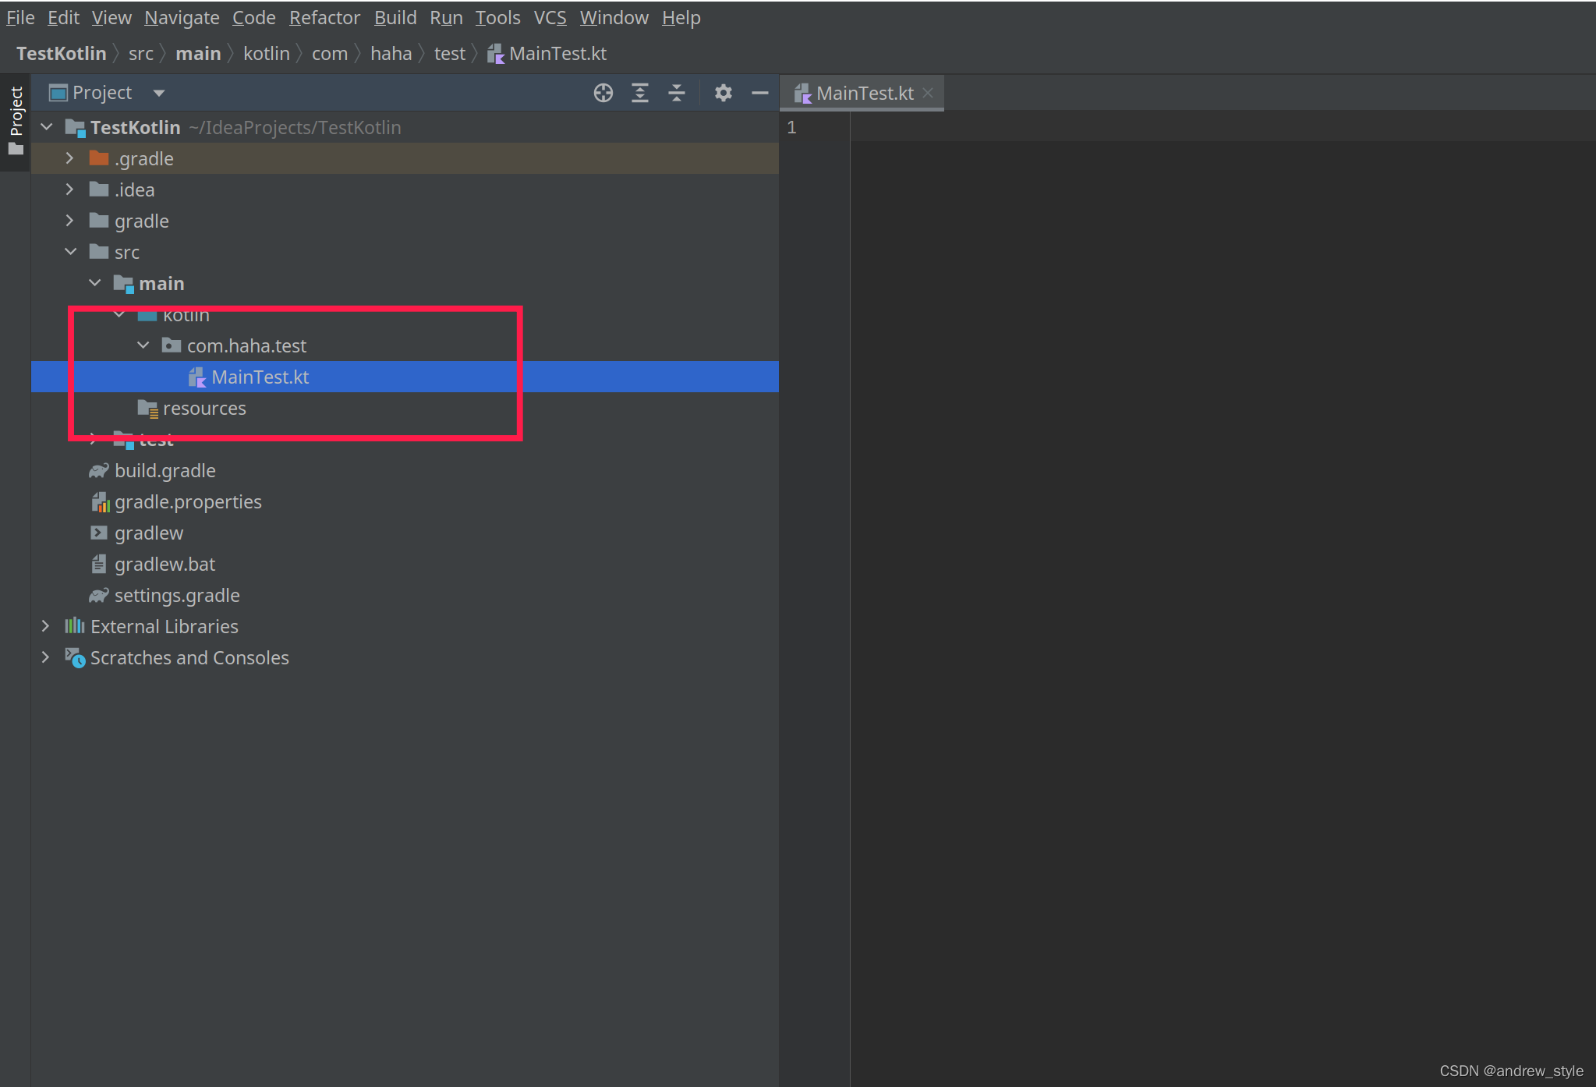Click the Expand All icon in Project panel
Screen dimensions: 1596x1087
pyautogui.click(x=640, y=93)
